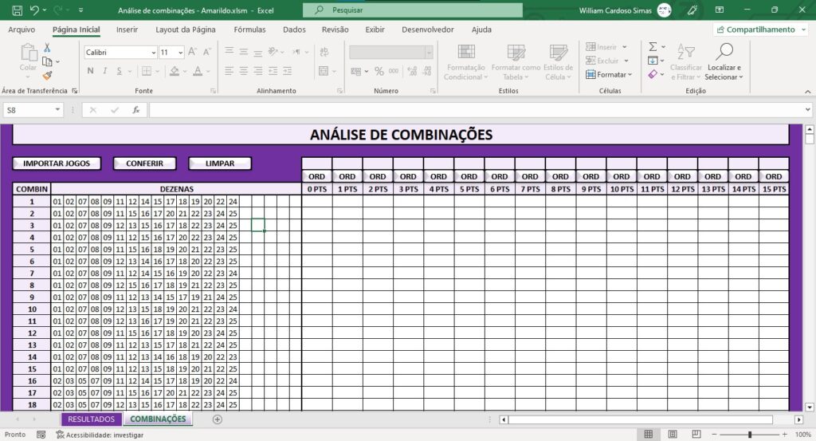
Task: Click the Font Color A icon
Action: (x=198, y=71)
